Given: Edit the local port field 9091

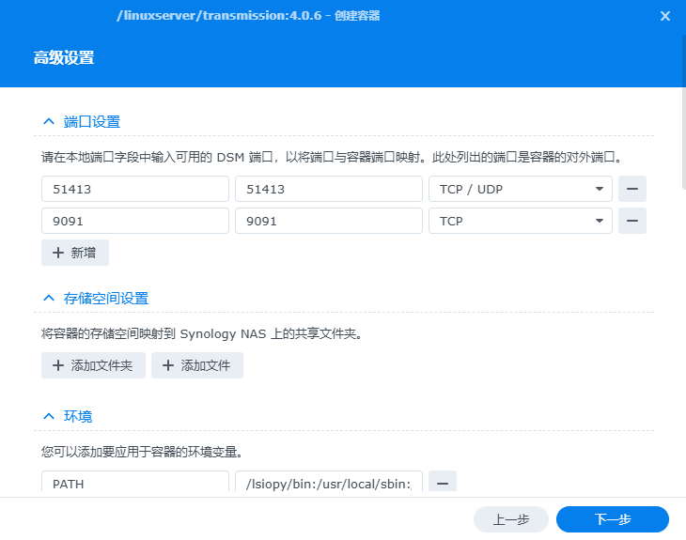Looking at the screenshot, I should click(x=135, y=221).
